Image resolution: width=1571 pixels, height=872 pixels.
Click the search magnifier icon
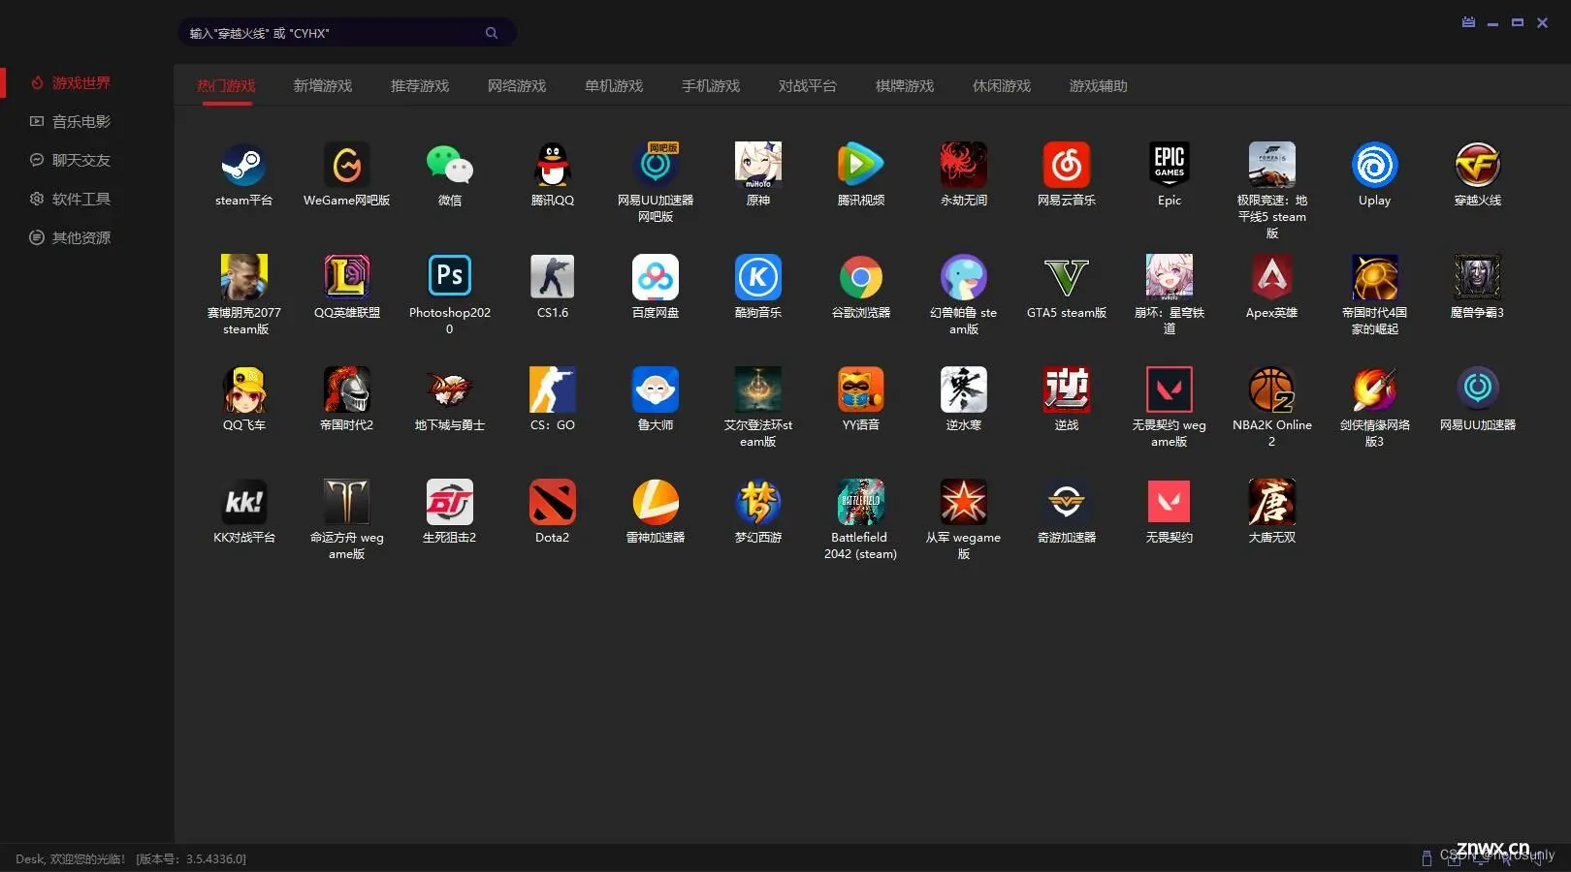(492, 33)
